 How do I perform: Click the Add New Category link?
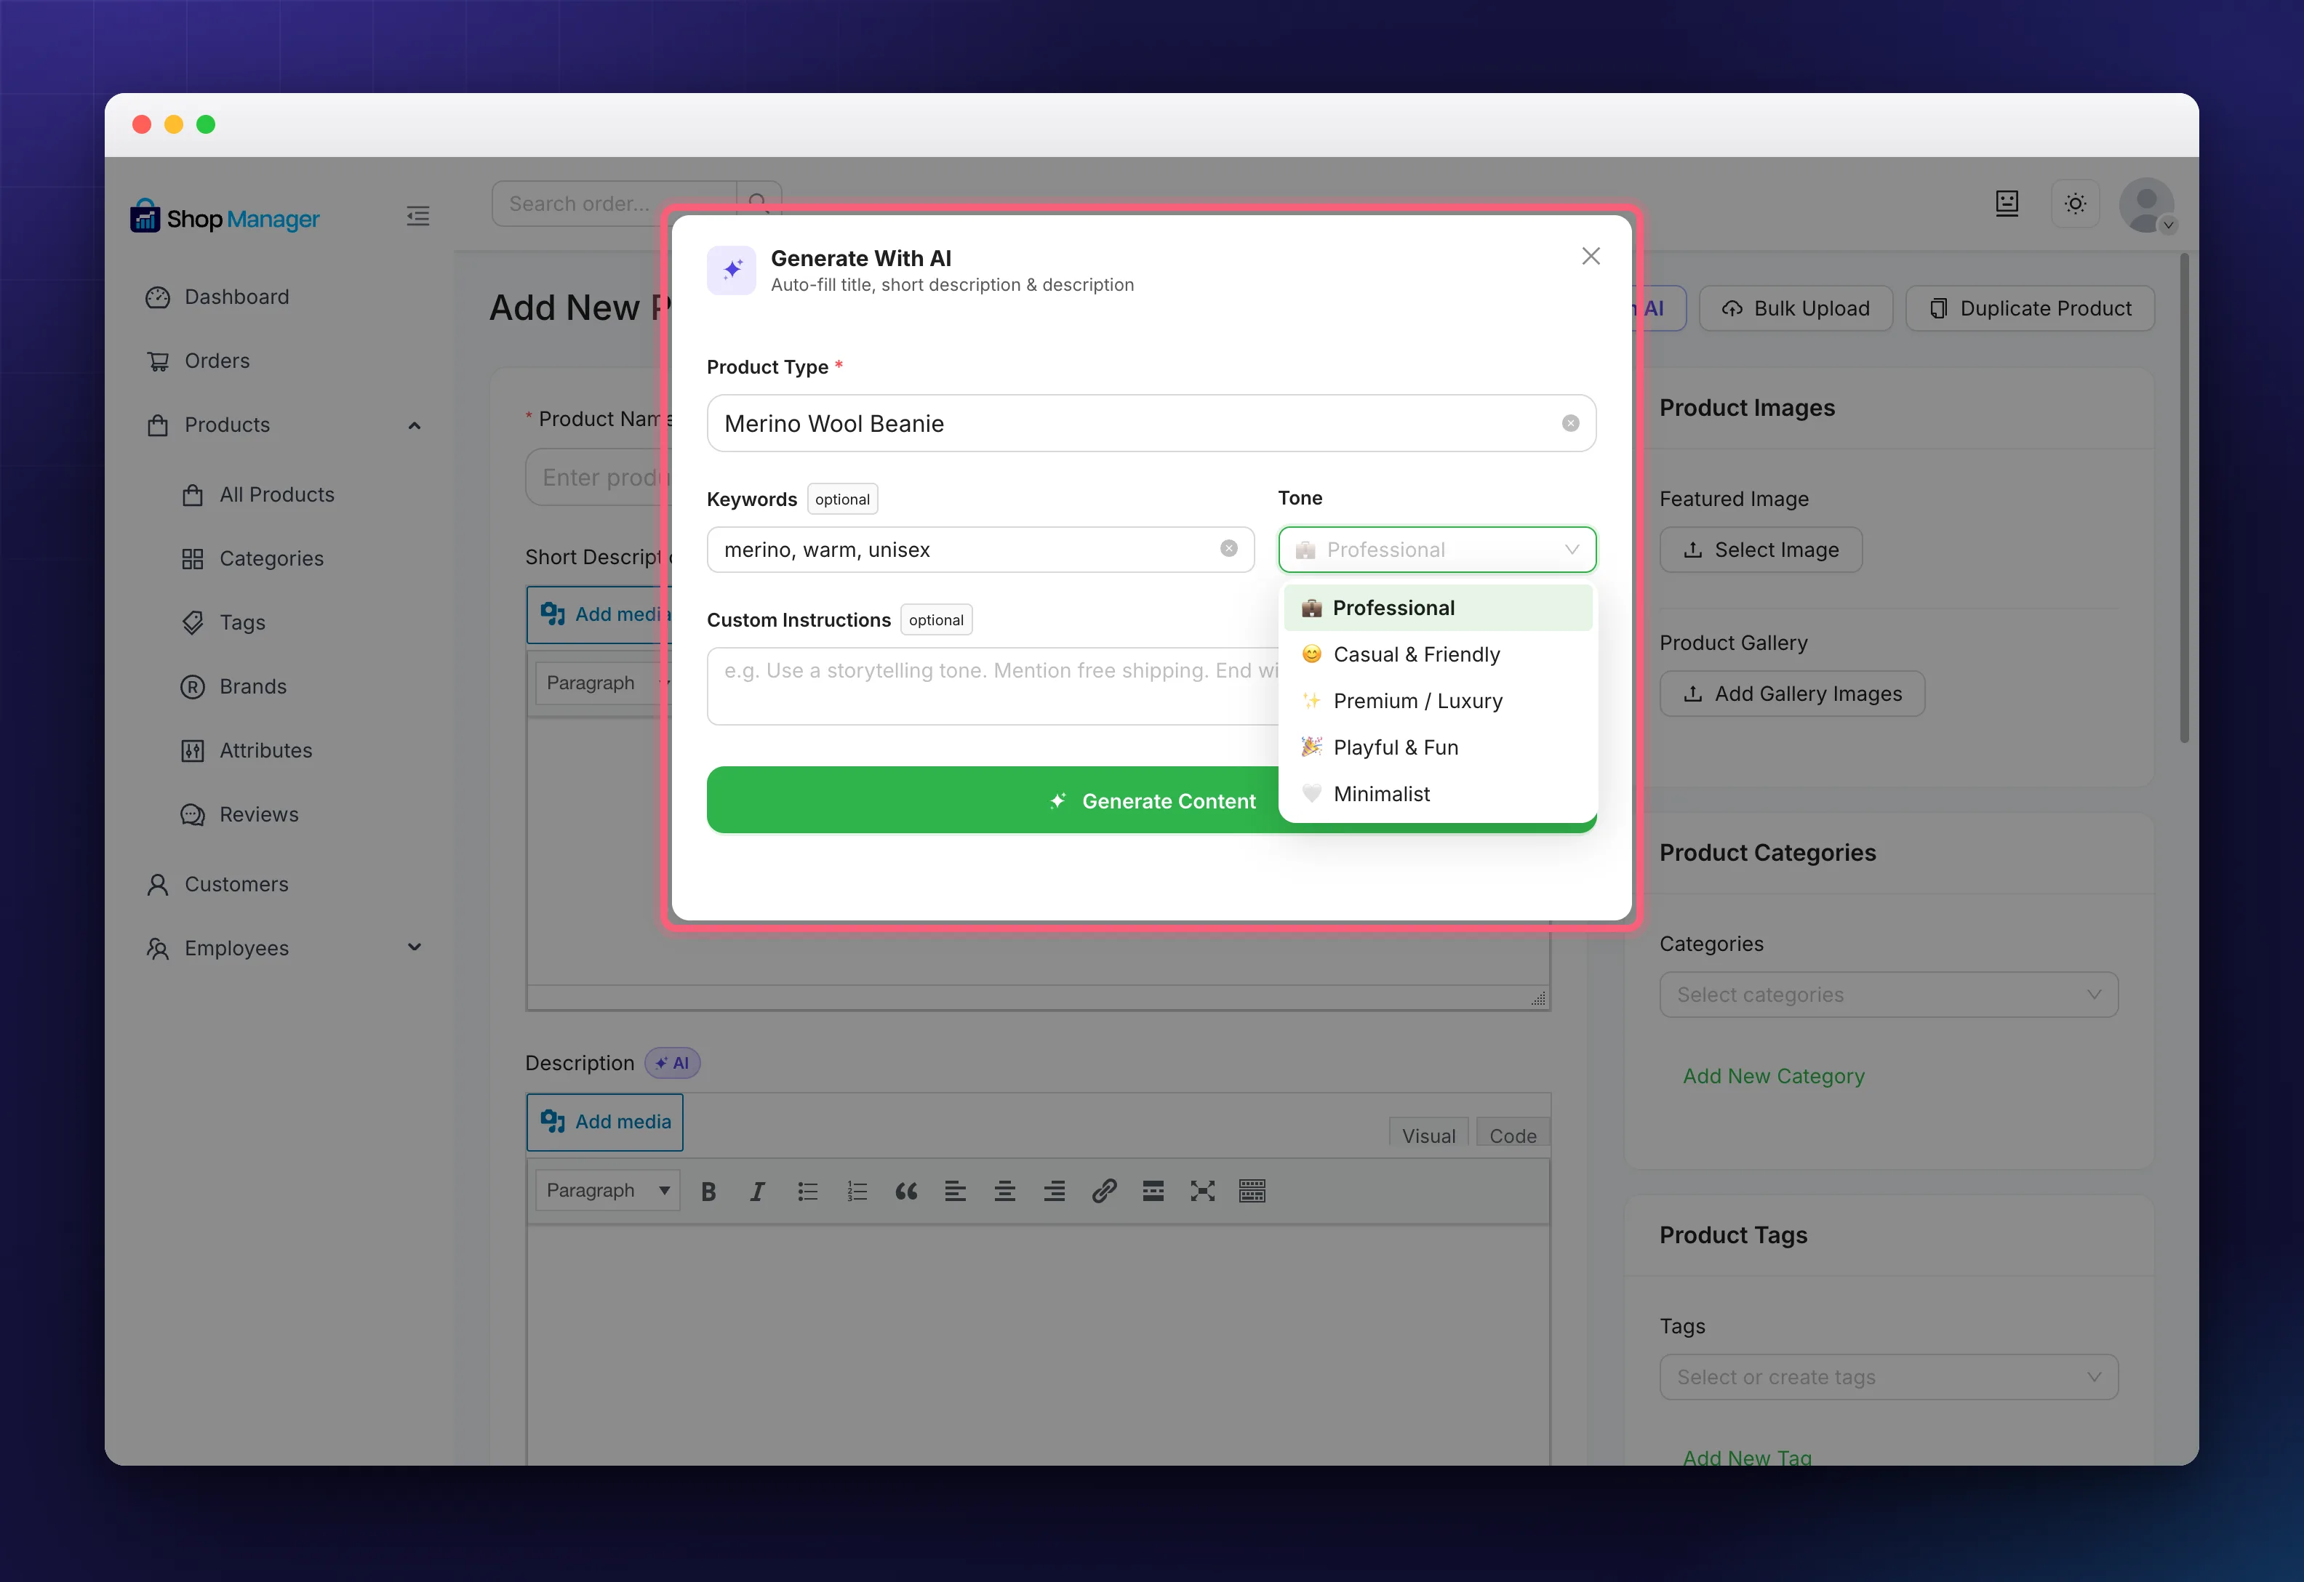1774,1075
